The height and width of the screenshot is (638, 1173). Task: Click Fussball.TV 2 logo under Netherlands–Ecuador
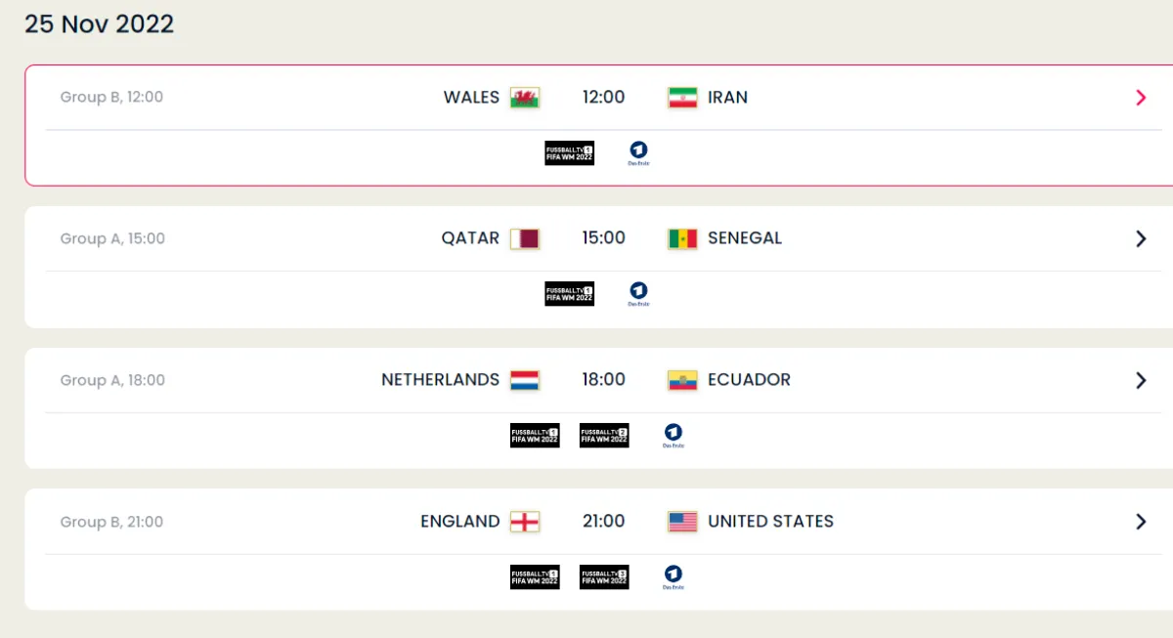pos(604,435)
